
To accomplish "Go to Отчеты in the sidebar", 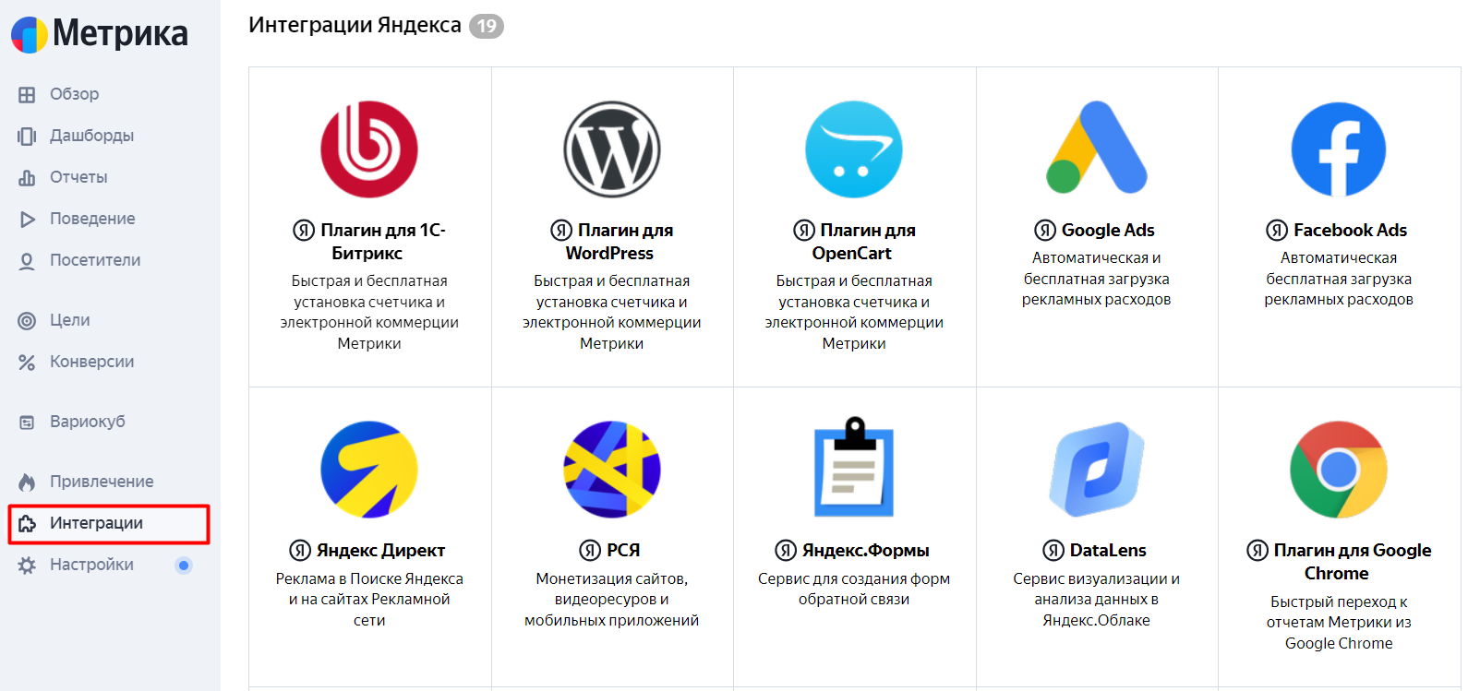I will tap(78, 177).
